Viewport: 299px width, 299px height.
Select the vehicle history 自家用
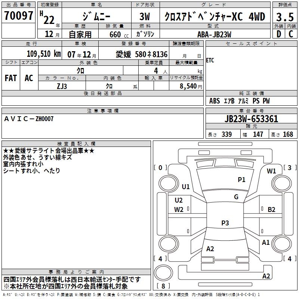click(x=80, y=34)
